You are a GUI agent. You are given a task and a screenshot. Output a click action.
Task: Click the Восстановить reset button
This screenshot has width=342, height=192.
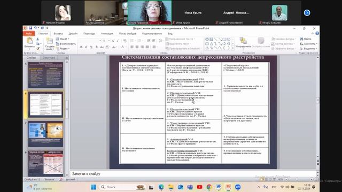coord(66,44)
